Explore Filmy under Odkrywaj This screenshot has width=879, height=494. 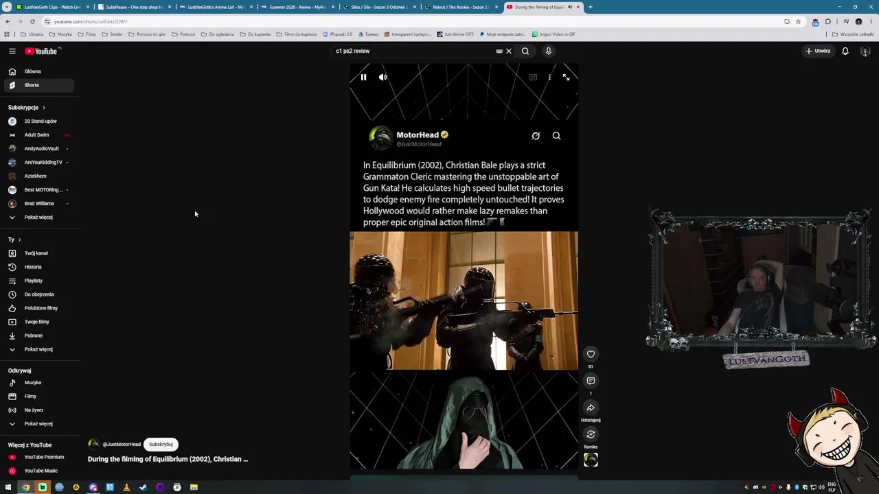tap(38, 397)
